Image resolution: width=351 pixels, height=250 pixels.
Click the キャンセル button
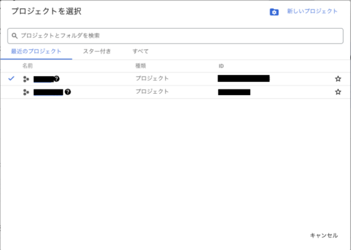point(324,236)
